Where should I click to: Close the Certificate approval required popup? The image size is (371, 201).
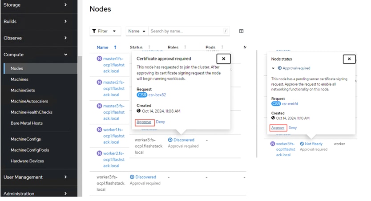223,59
